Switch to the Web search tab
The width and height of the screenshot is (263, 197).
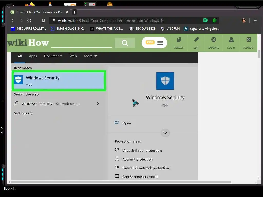[73, 56]
